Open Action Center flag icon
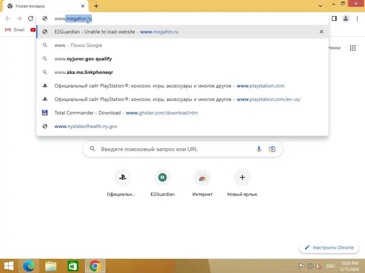Viewport: 365px width, 273px height. point(301,266)
